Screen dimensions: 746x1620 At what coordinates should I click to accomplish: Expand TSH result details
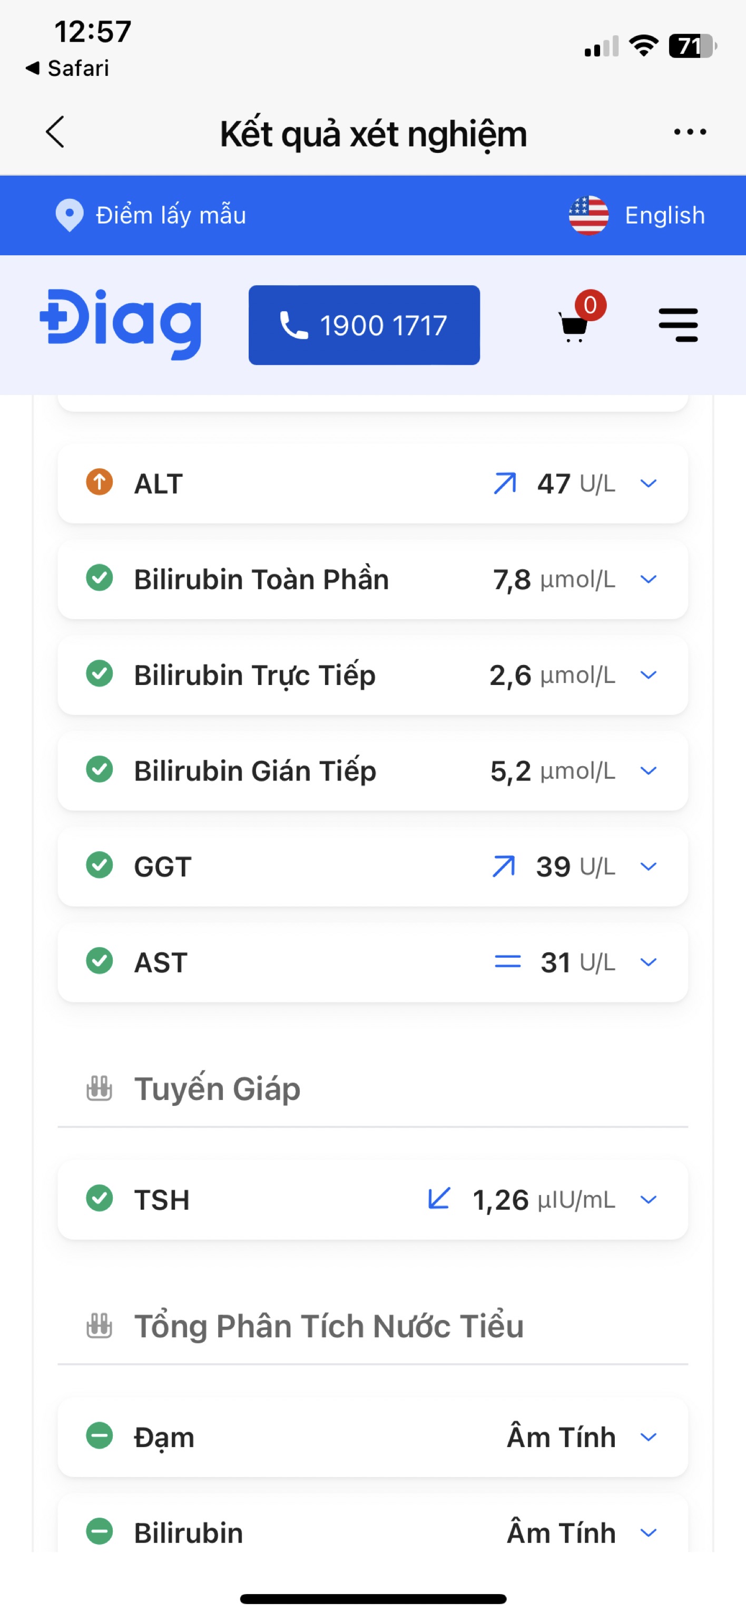[648, 1199]
